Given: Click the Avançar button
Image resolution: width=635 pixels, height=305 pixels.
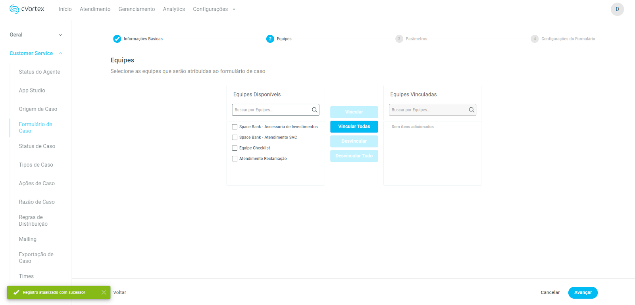Looking at the screenshot, I should (583, 292).
